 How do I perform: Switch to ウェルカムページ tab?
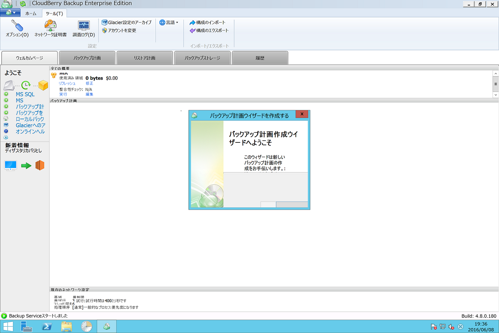pos(30,58)
